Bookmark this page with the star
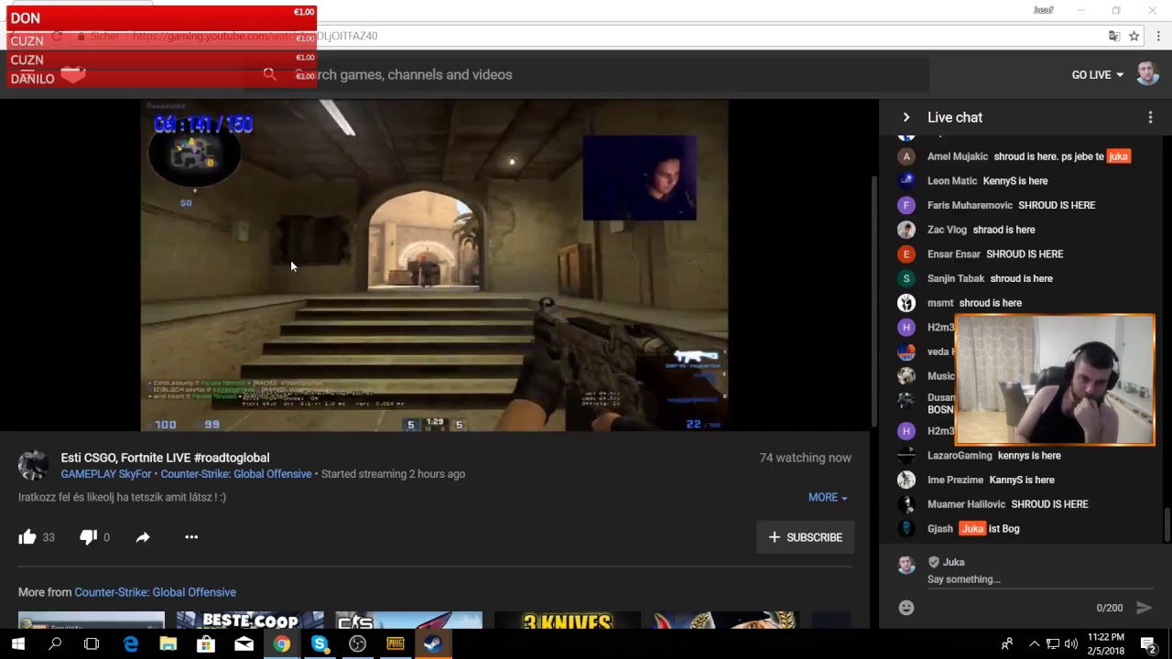The width and height of the screenshot is (1172, 659). pos(1134,36)
